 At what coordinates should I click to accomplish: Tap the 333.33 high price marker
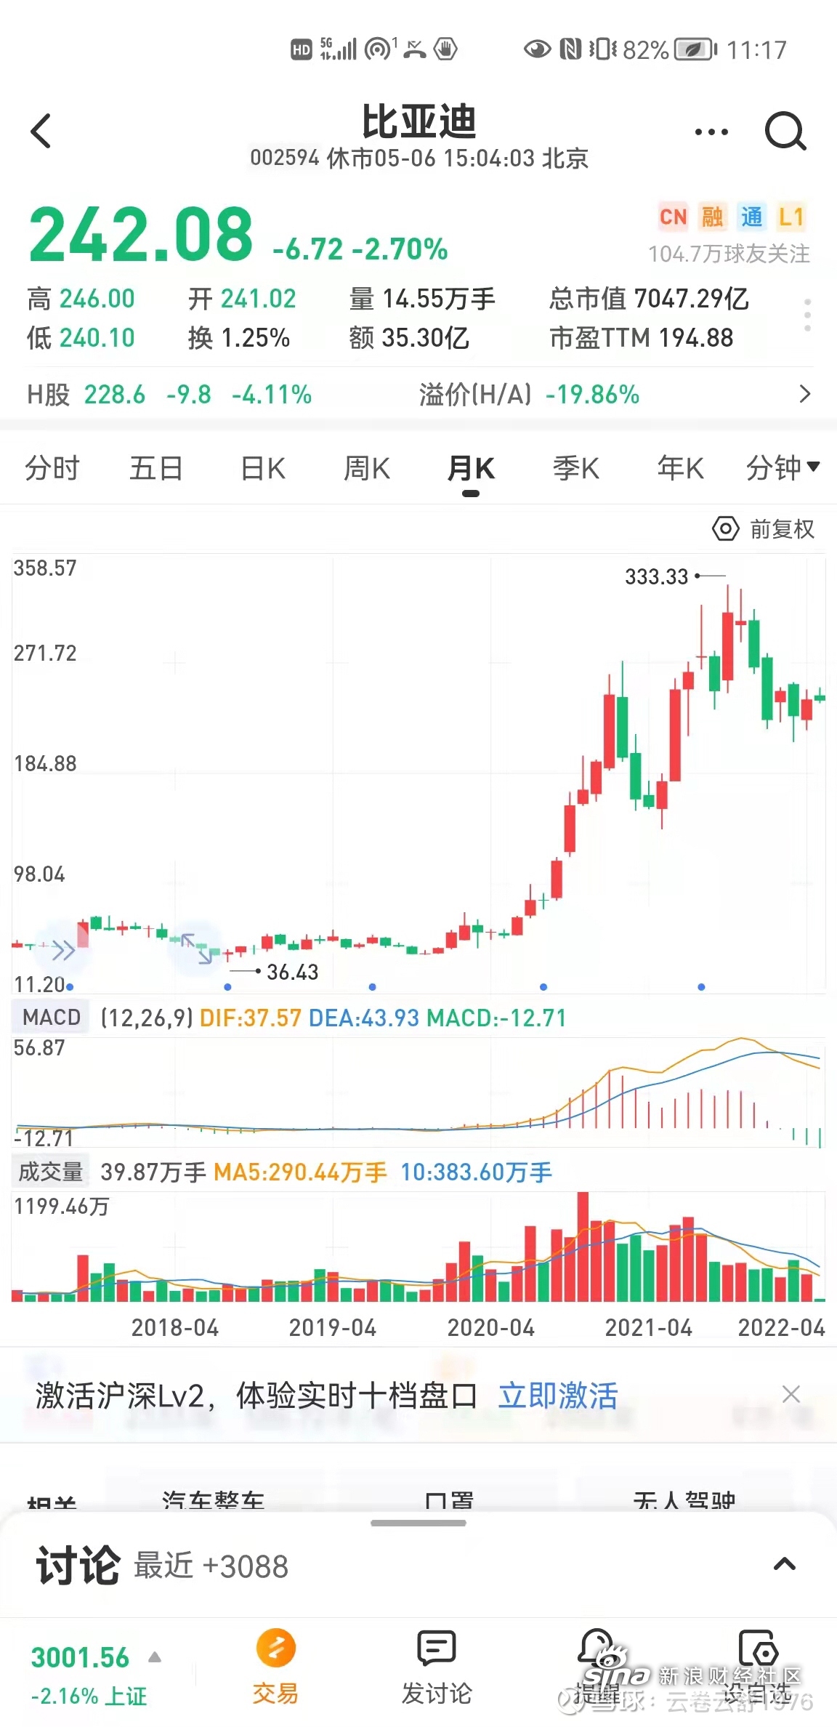pos(656,576)
